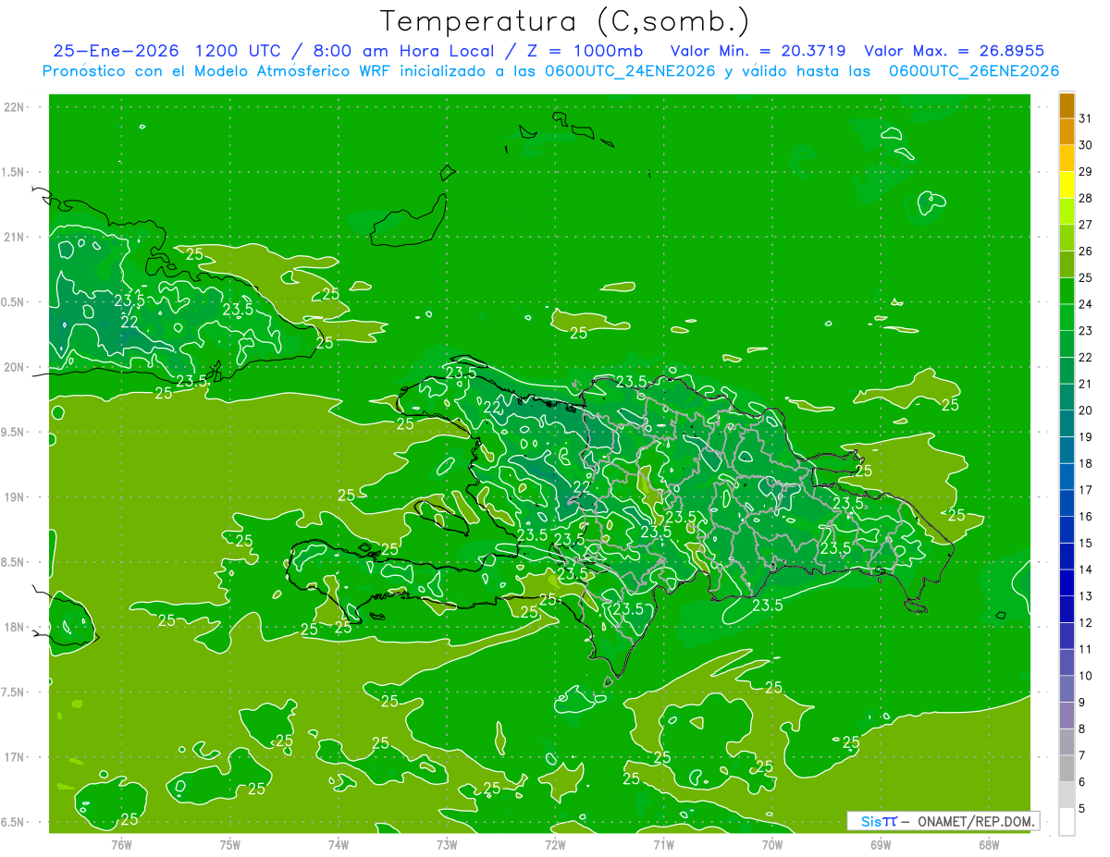Click the "74W" longitude axis label

[339, 844]
